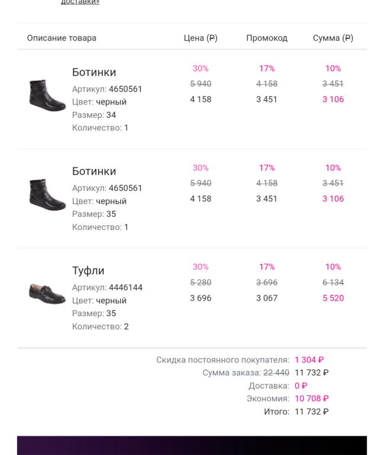This screenshot has width=384, height=455.
Task: Click the 30% discount label in the Туфли row
Action: [201, 267]
